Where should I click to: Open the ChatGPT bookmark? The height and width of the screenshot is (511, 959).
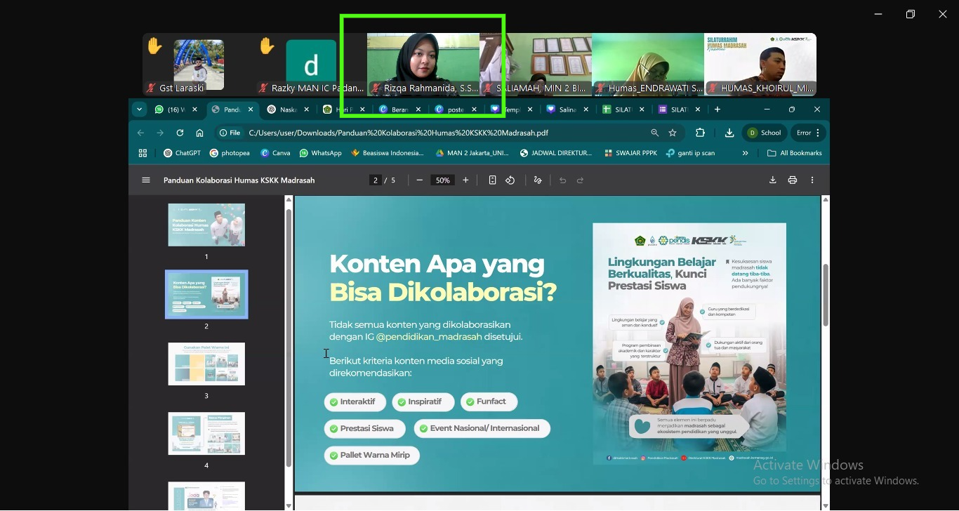182,153
